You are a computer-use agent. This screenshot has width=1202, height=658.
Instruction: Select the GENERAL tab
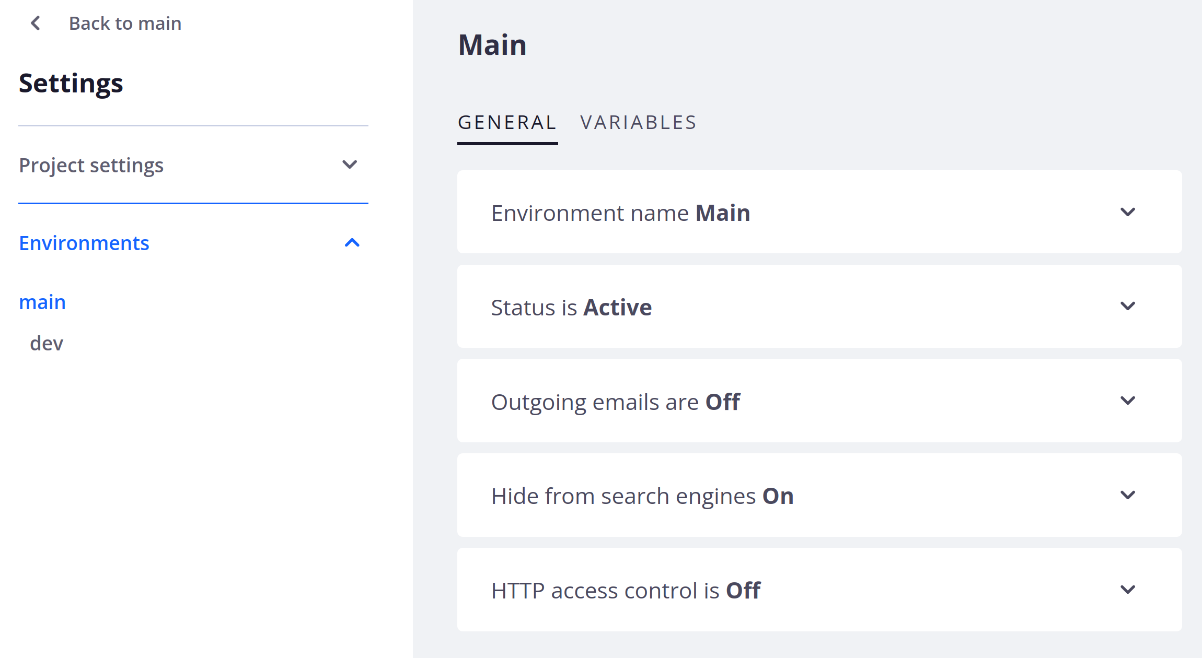(507, 122)
